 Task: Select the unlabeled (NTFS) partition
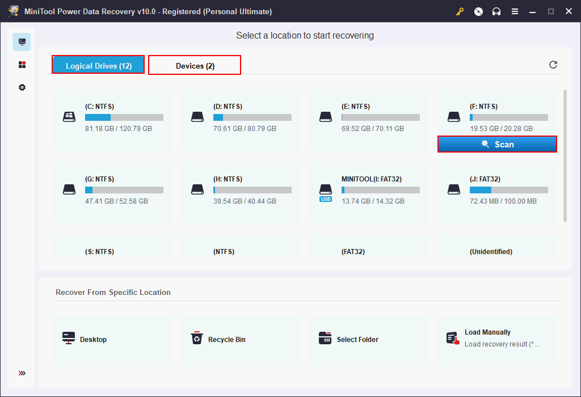coord(241,246)
